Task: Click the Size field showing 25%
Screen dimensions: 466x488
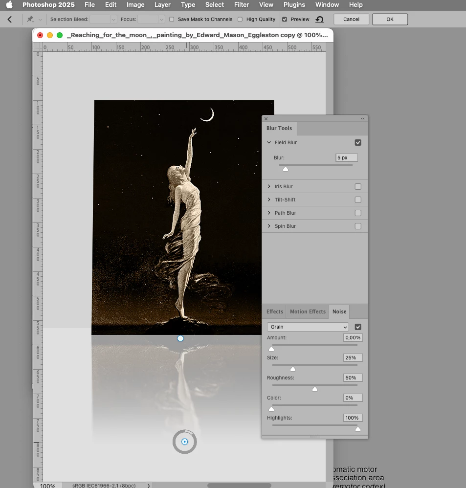Action: click(x=353, y=357)
